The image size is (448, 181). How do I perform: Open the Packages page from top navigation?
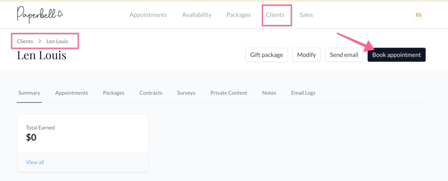coord(238,15)
